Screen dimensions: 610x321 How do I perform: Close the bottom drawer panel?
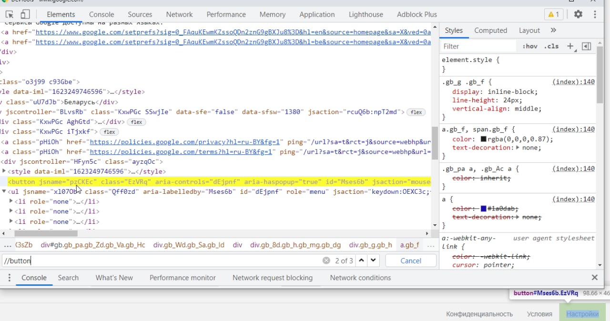tap(595, 278)
